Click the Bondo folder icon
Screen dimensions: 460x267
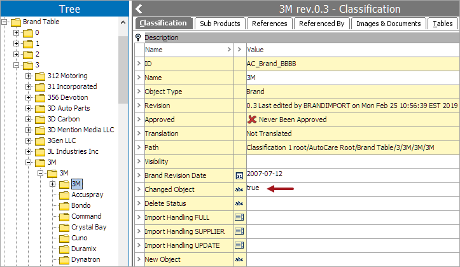pos(64,206)
